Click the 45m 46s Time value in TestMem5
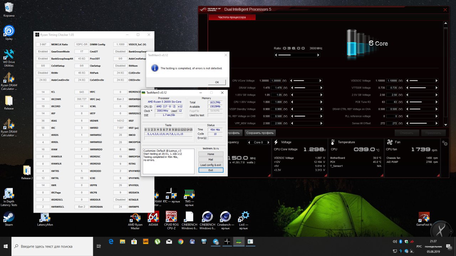Image resolution: width=456 pixels, height=256 pixels. point(215,129)
